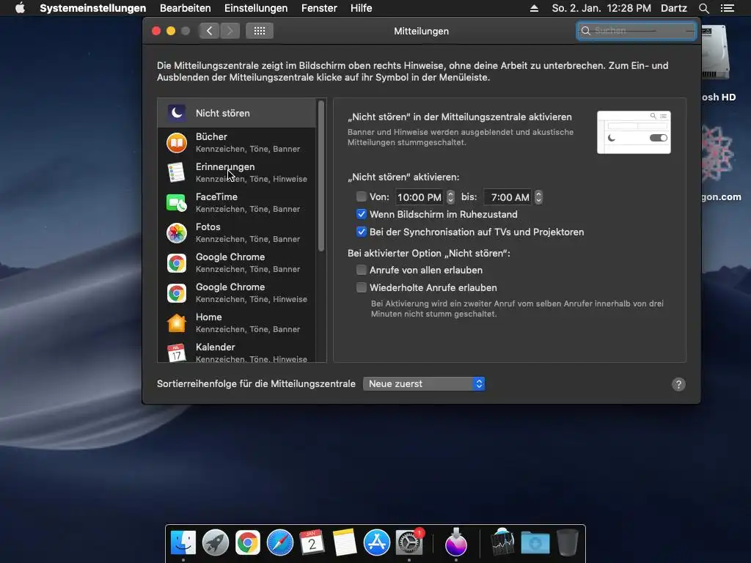The height and width of the screenshot is (563, 751).
Task: Open Calendar icon in the Dock
Action: [312, 542]
